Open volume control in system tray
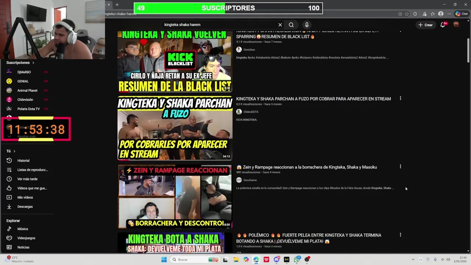 (x=448, y=259)
